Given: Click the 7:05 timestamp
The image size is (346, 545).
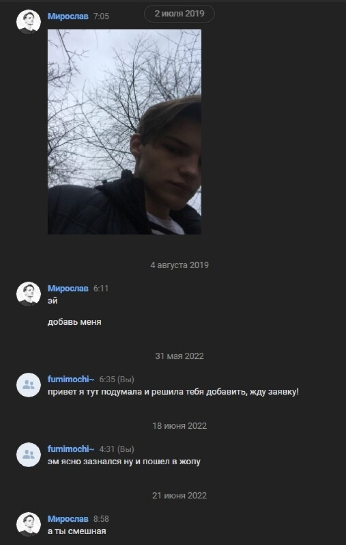Looking at the screenshot, I should (101, 16).
